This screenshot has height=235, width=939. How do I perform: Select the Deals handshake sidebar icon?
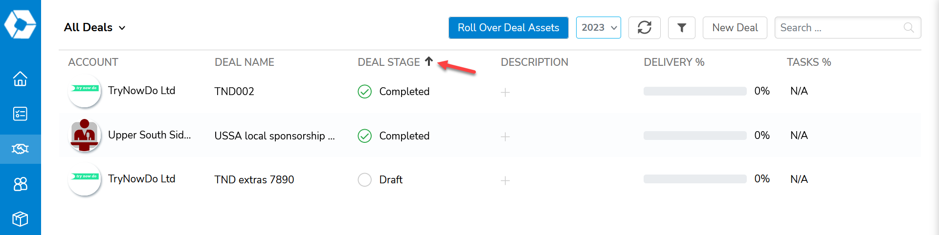pyautogui.click(x=20, y=149)
